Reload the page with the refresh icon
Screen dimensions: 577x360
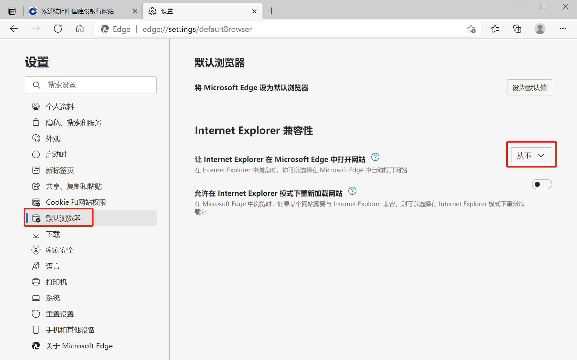[x=58, y=29]
